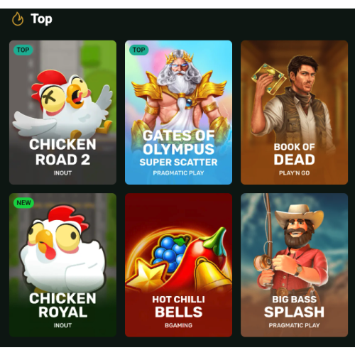Click the INOUT label under Chicken Road 2
The width and height of the screenshot is (355, 355).
pyautogui.click(x=62, y=173)
